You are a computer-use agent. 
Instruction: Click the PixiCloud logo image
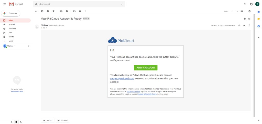(121, 40)
